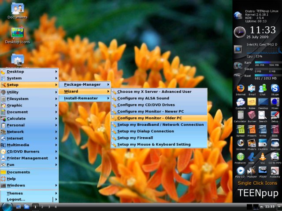
Task: Launch the Play CD icon
Action: pos(241,171)
